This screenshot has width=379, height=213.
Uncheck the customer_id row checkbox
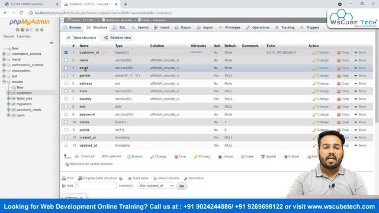(66, 52)
